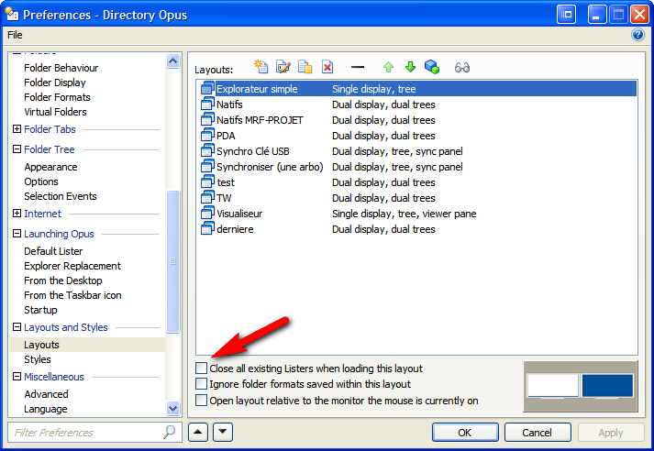Click layout icon beside Visualiseur
The width and height of the screenshot is (654, 451).
pyautogui.click(x=207, y=213)
